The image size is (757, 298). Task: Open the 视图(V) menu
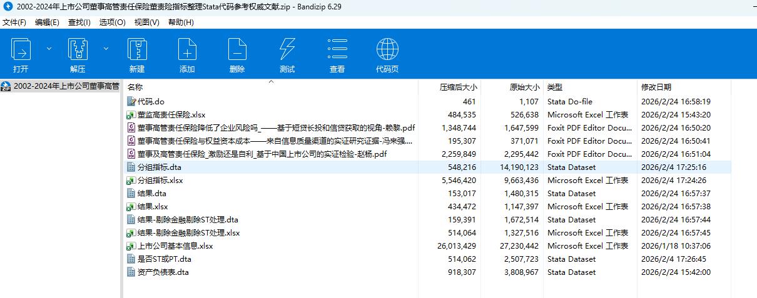(146, 22)
